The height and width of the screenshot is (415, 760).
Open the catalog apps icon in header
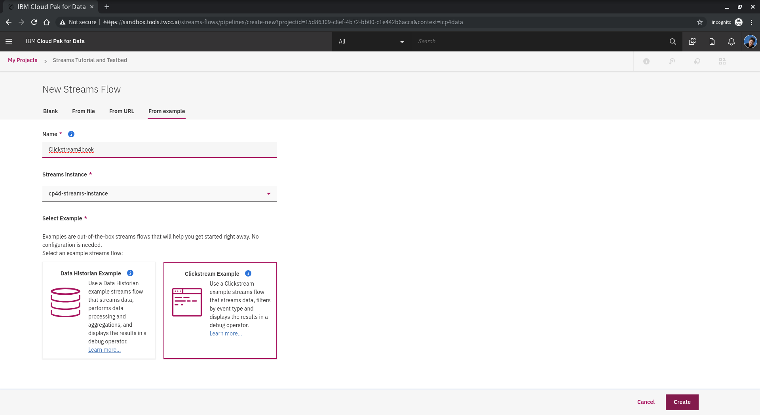coord(692,41)
